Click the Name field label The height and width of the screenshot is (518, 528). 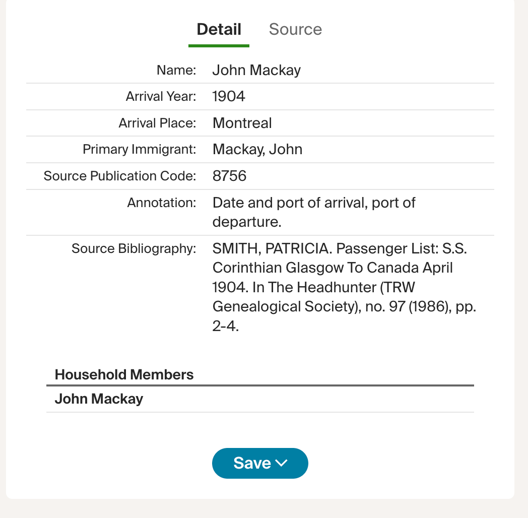pyautogui.click(x=176, y=70)
